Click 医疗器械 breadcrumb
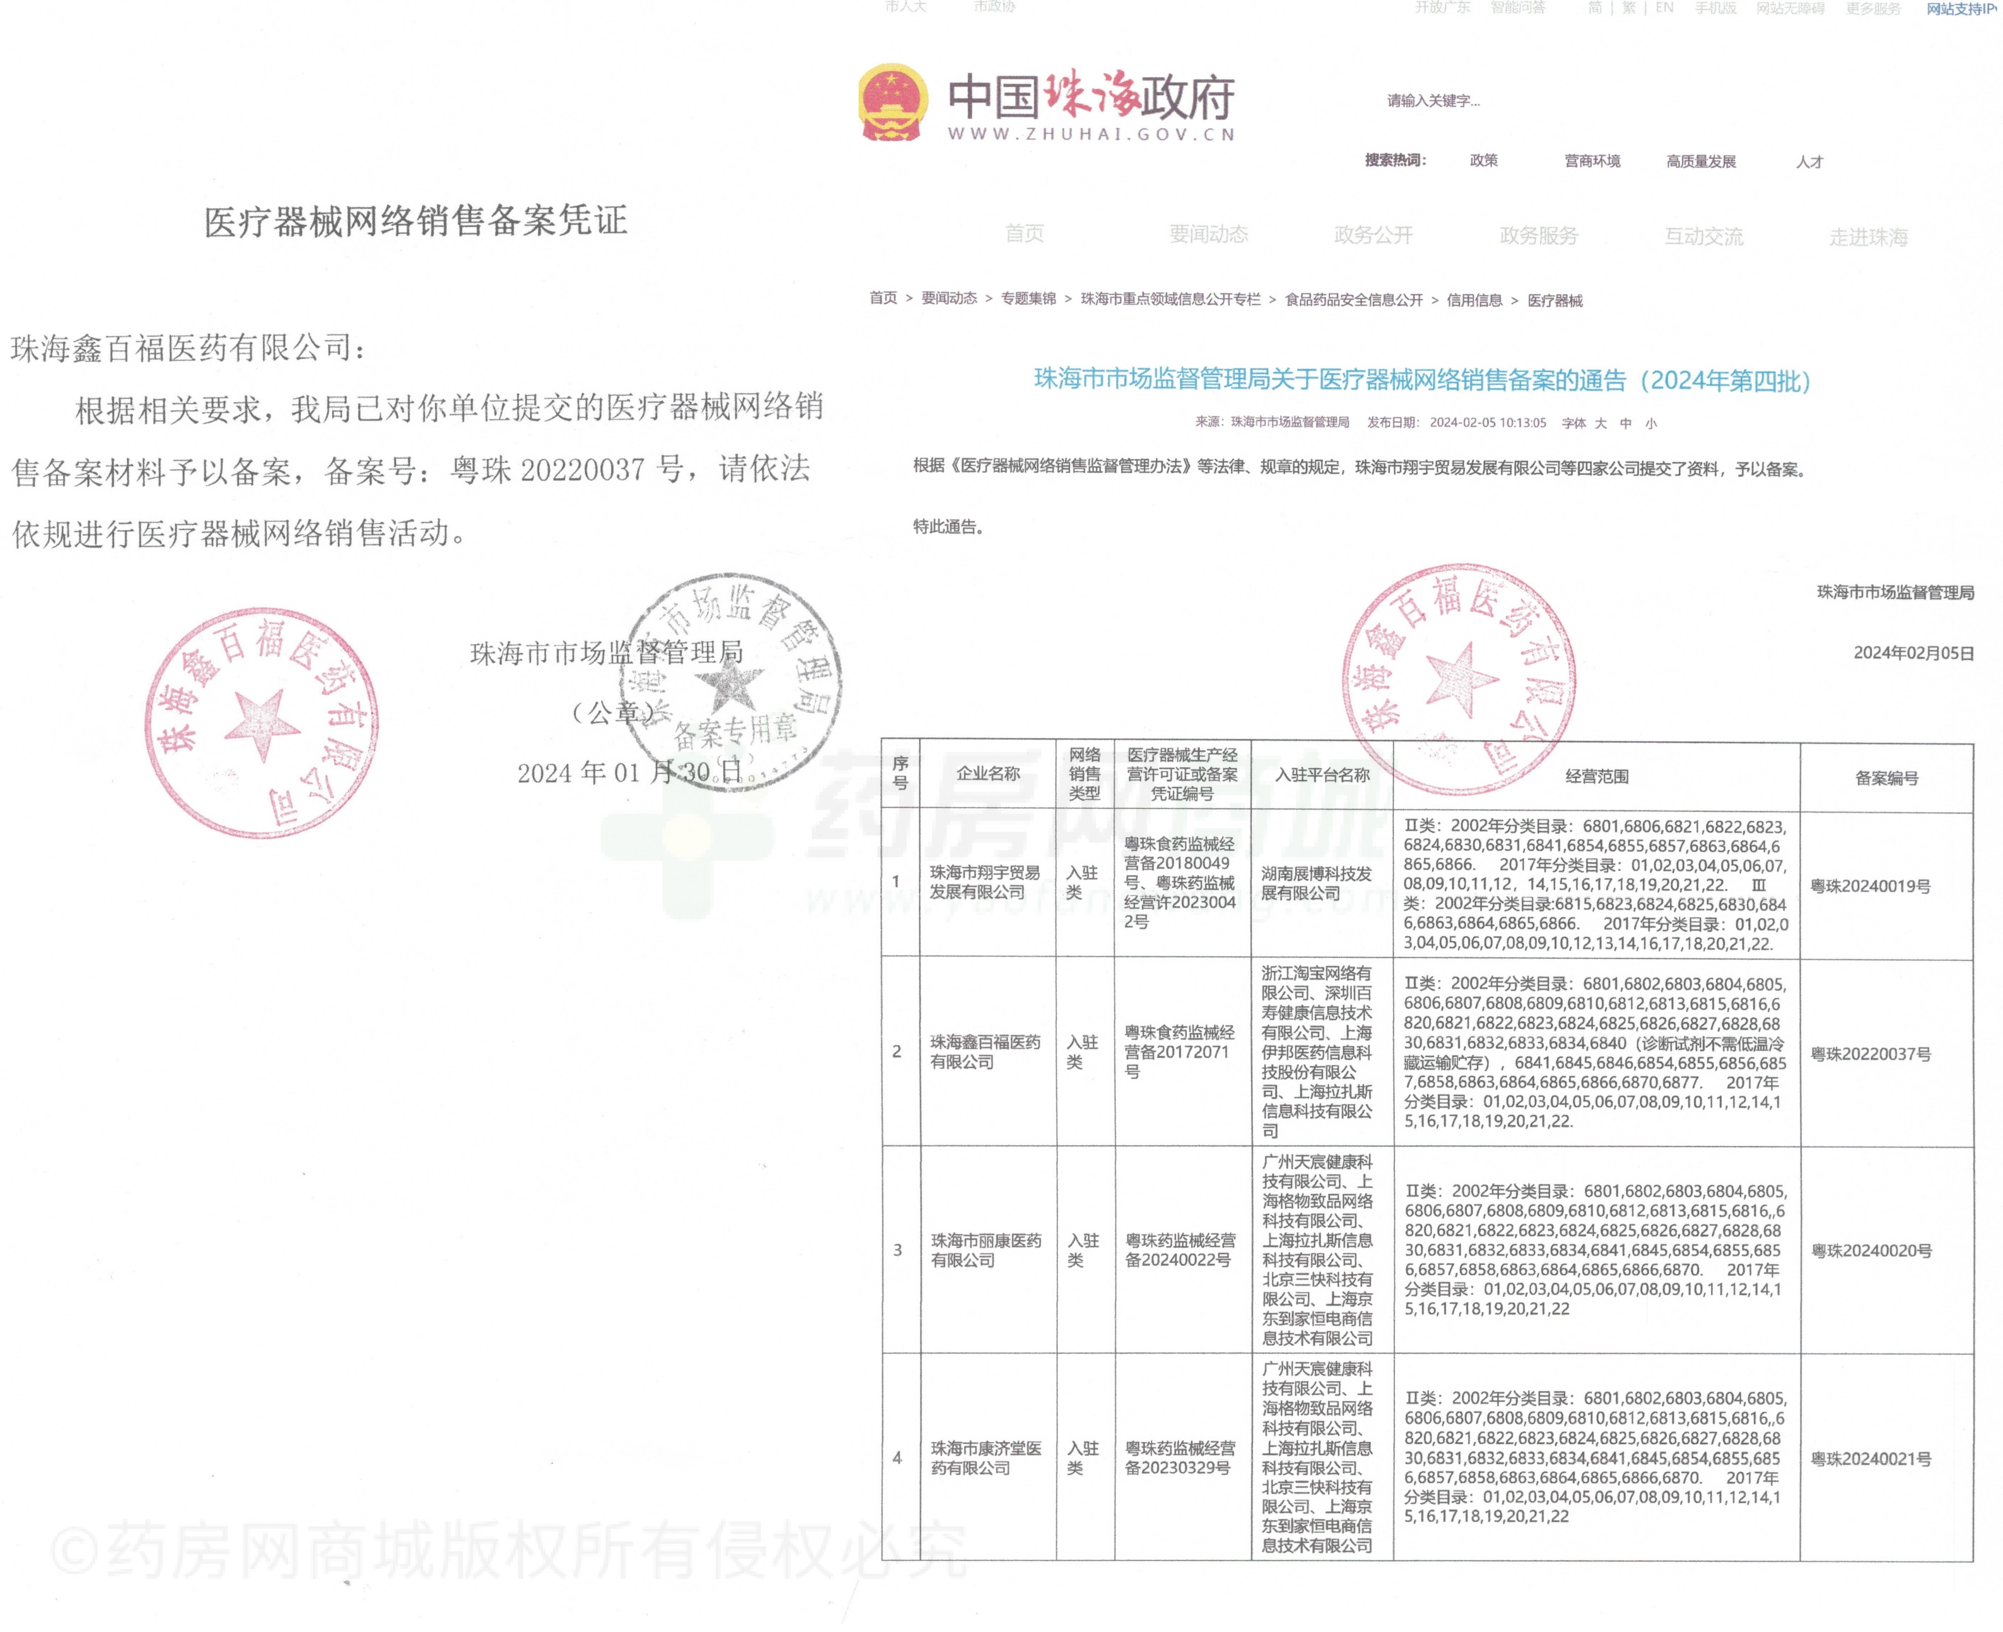The width and height of the screenshot is (2003, 1632). [1555, 301]
